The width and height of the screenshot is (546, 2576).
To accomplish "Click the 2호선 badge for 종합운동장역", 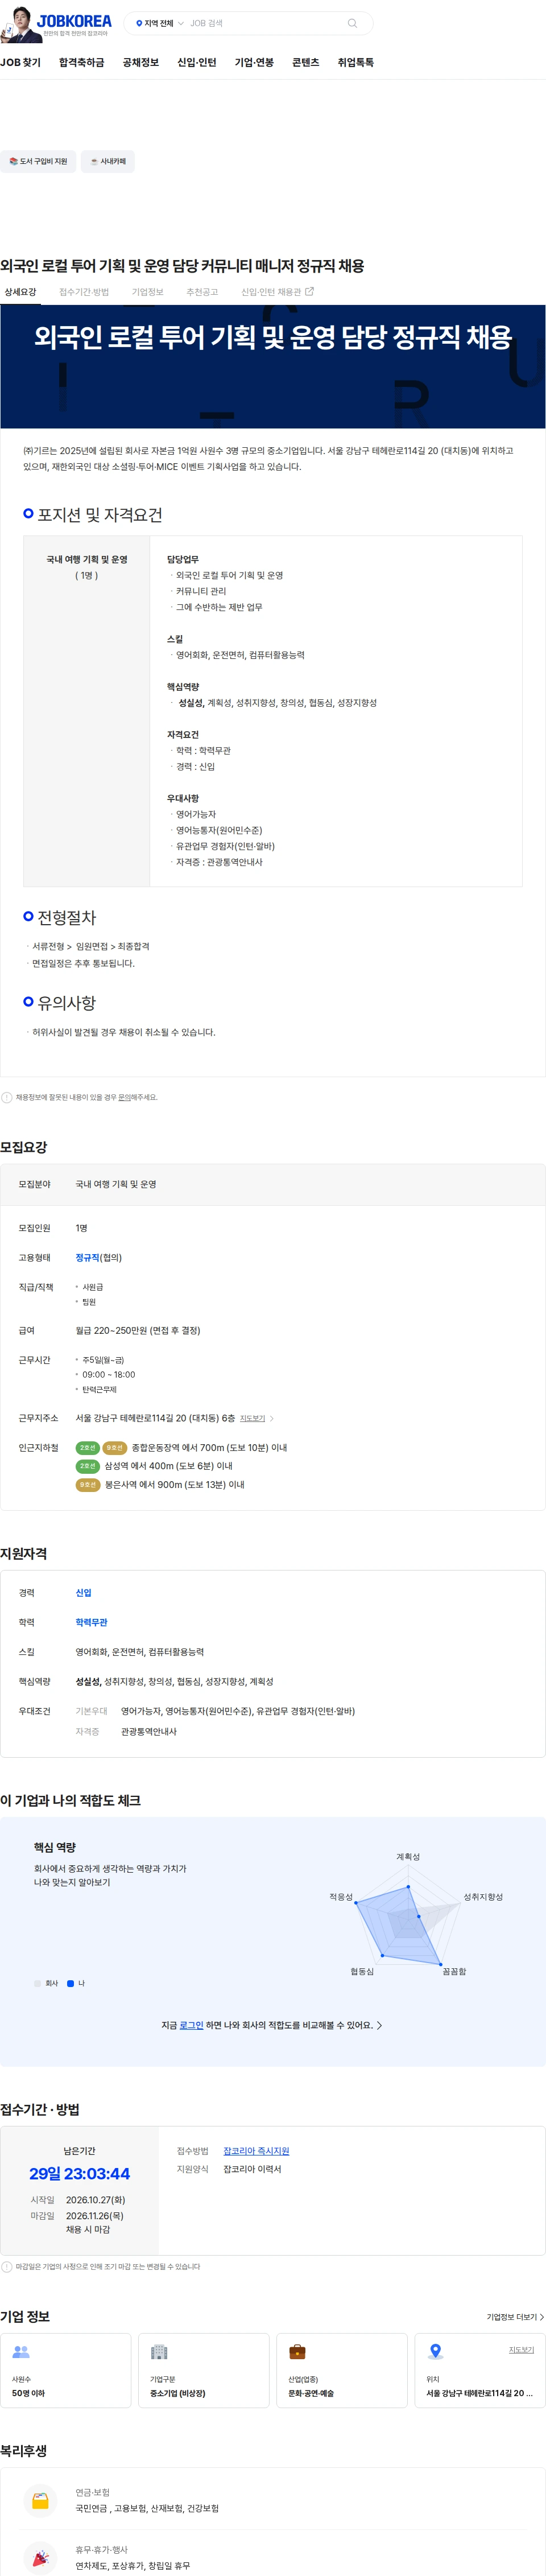I will [87, 1447].
